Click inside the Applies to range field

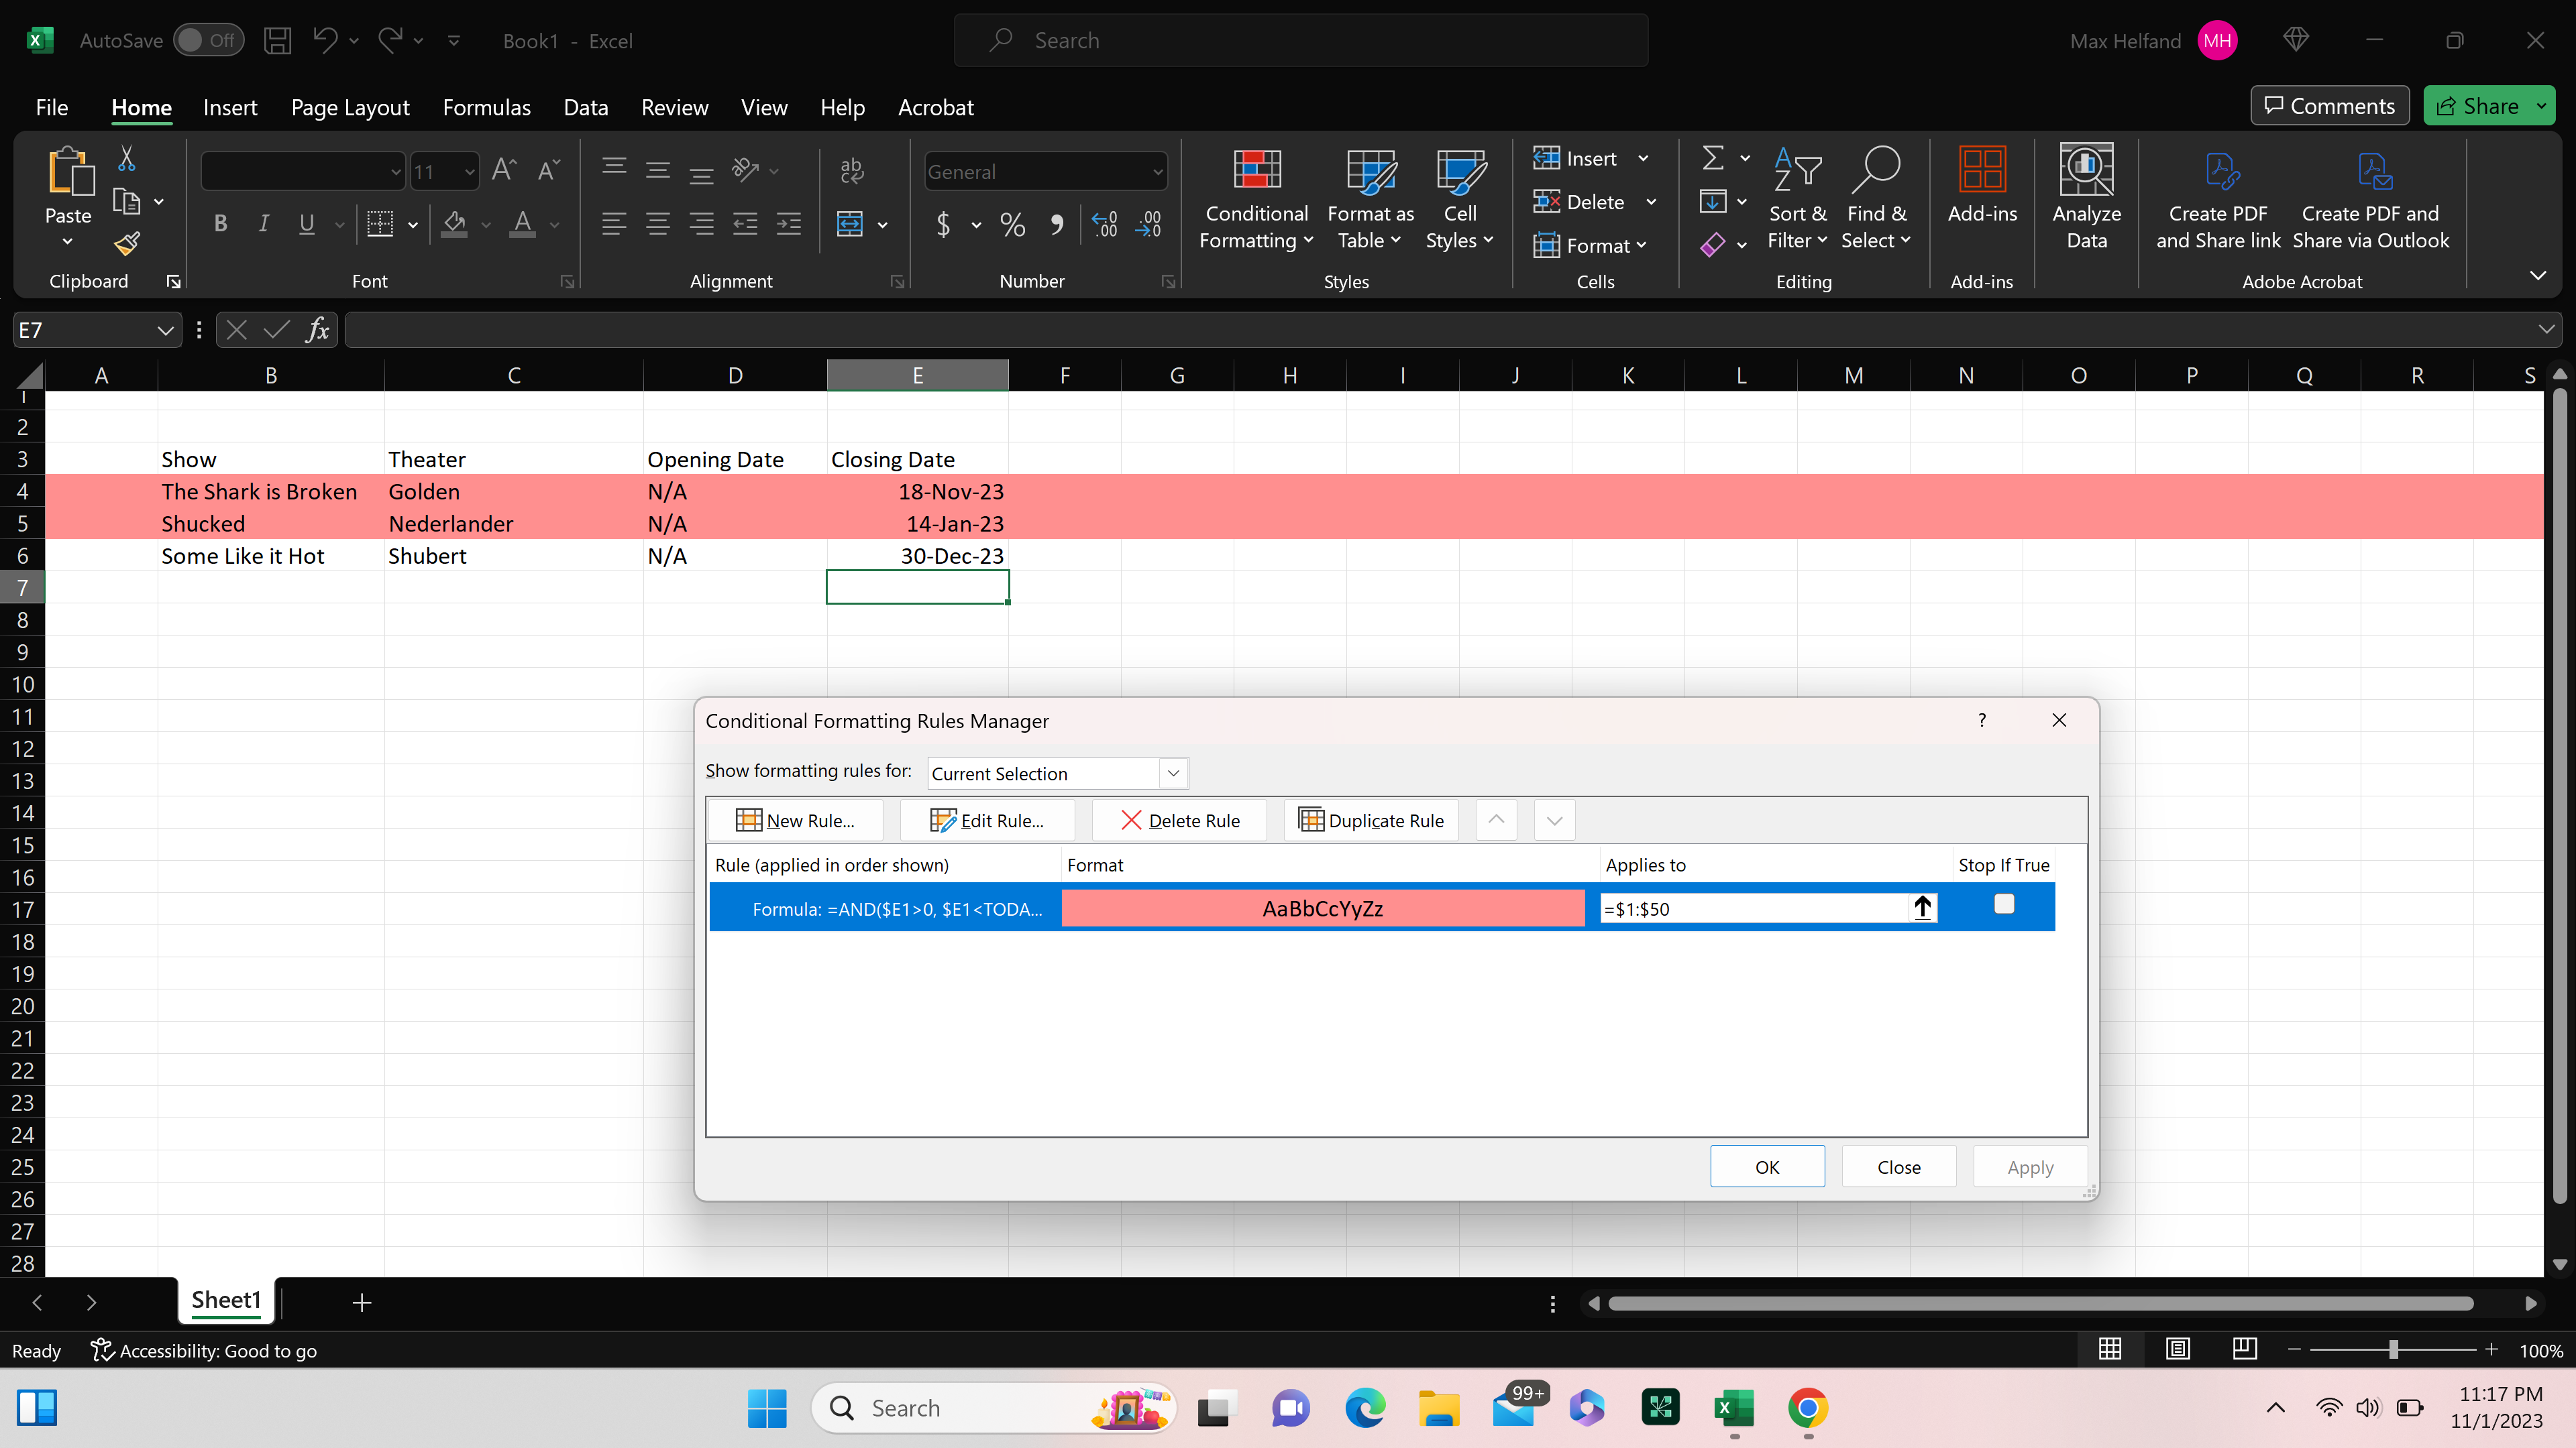point(1750,908)
